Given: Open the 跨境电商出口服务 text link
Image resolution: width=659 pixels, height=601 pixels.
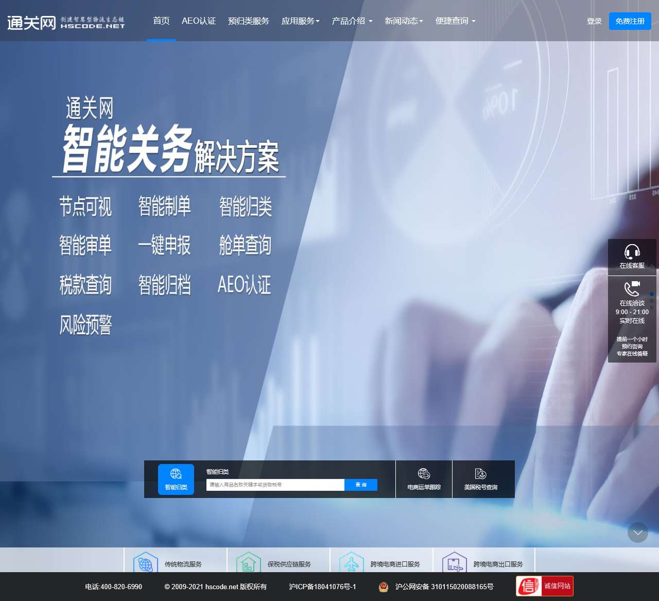Looking at the screenshot, I should pyautogui.click(x=498, y=564).
